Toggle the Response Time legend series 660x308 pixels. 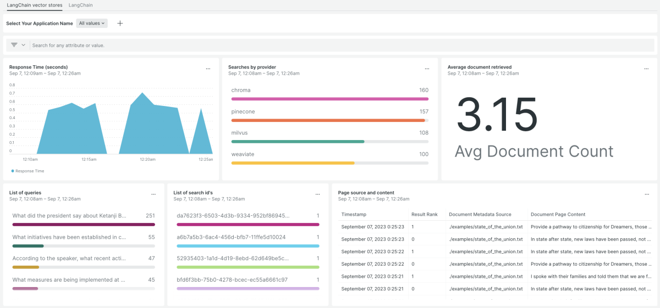[28, 171]
